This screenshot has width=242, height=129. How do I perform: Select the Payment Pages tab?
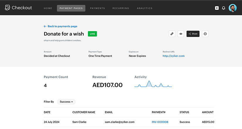pyautogui.click(x=71, y=8)
